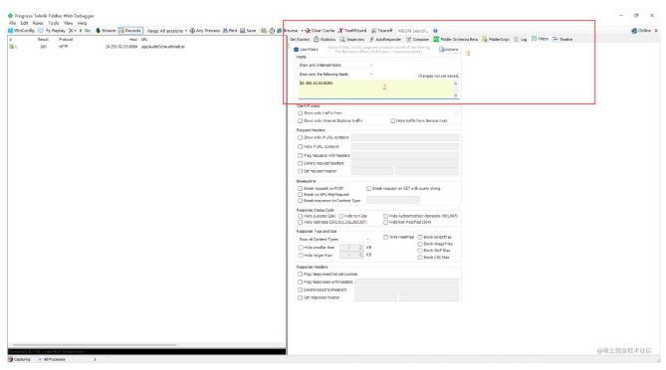Enable Show only traffic from checkbox
Viewport: 666px width, 370px height.
click(301, 112)
